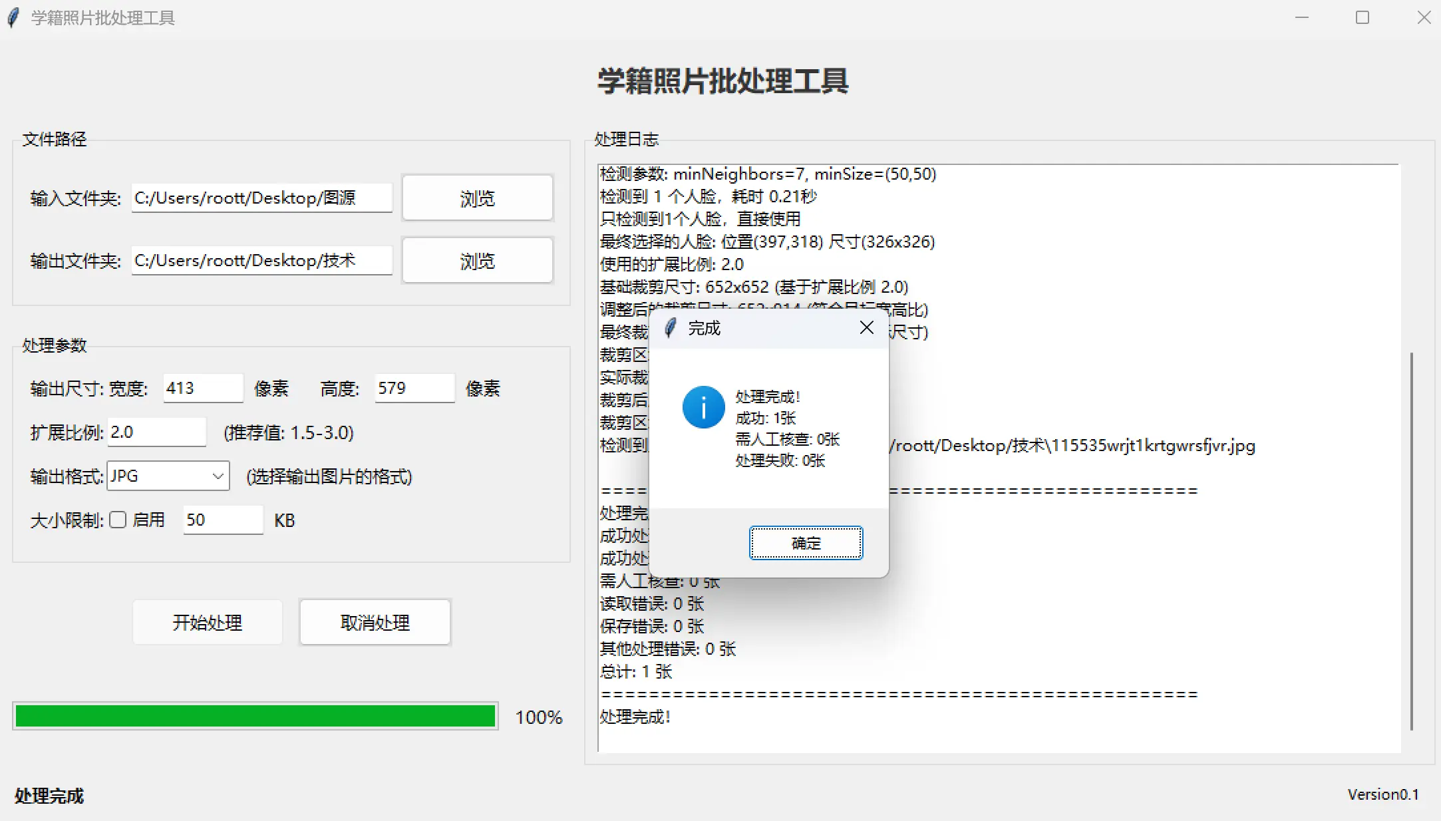Close the 完成 dialog with X
1441x821 pixels.
point(866,327)
